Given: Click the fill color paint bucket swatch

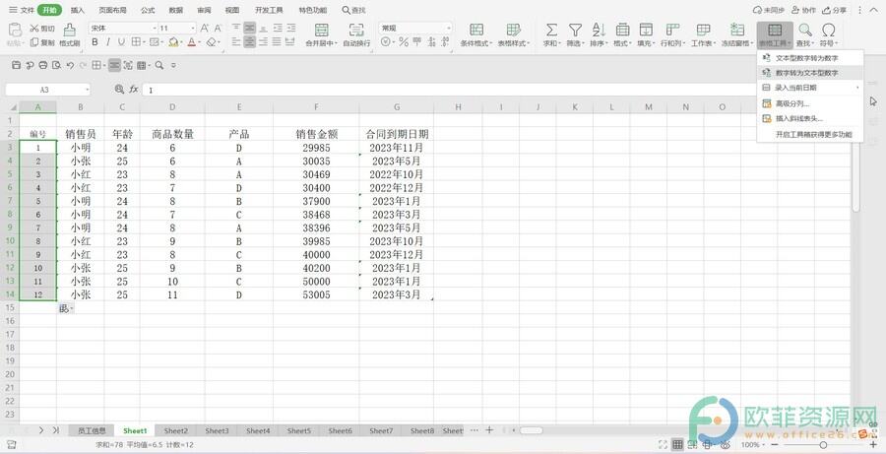Looking at the screenshot, I should point(173,42).
